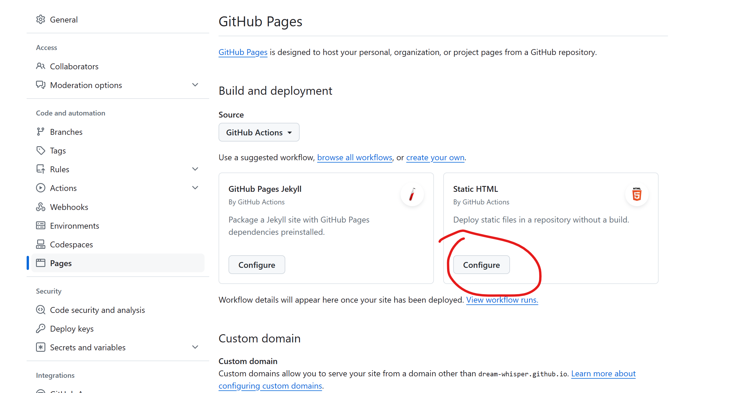Click the Jekyll test tube logo
Image resolution: width=749 pixels, height=393 pixels.
tap(412, 195)
